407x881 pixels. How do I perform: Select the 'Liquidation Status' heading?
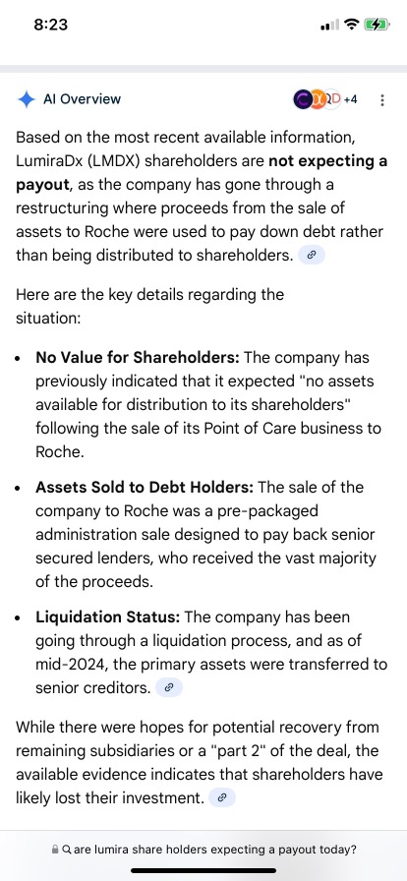108,617
